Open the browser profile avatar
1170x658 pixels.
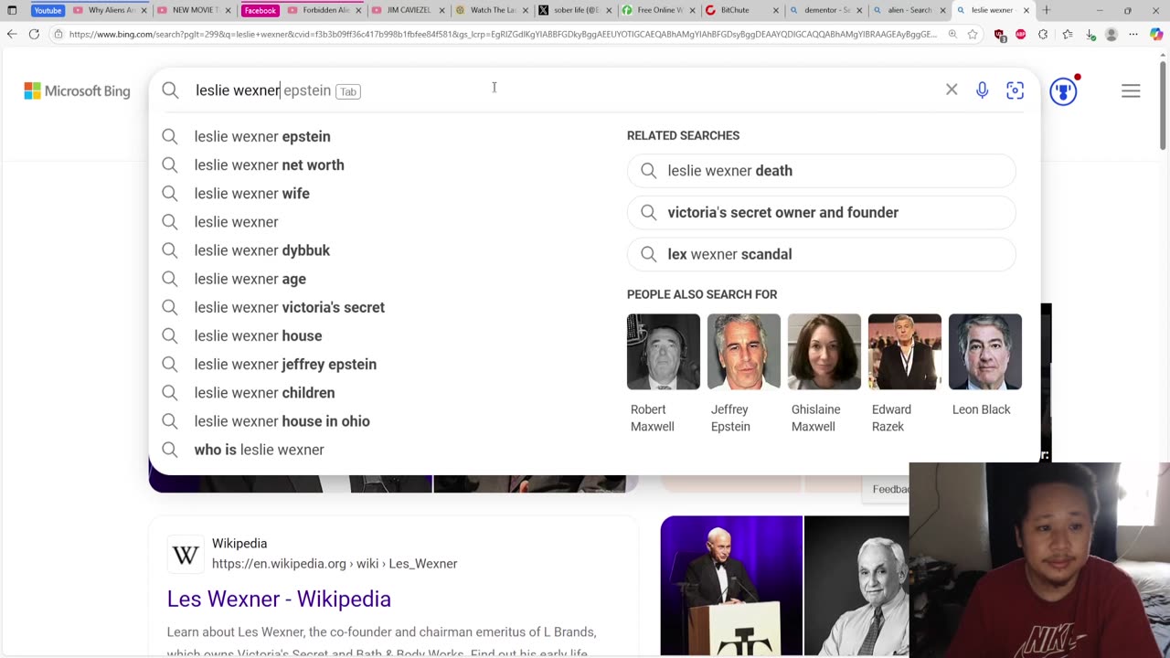[1111, 34]
